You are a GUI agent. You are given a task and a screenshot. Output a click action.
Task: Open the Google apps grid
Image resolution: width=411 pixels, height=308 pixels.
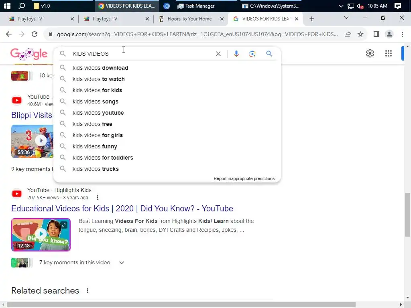click(x=389, y=53)
